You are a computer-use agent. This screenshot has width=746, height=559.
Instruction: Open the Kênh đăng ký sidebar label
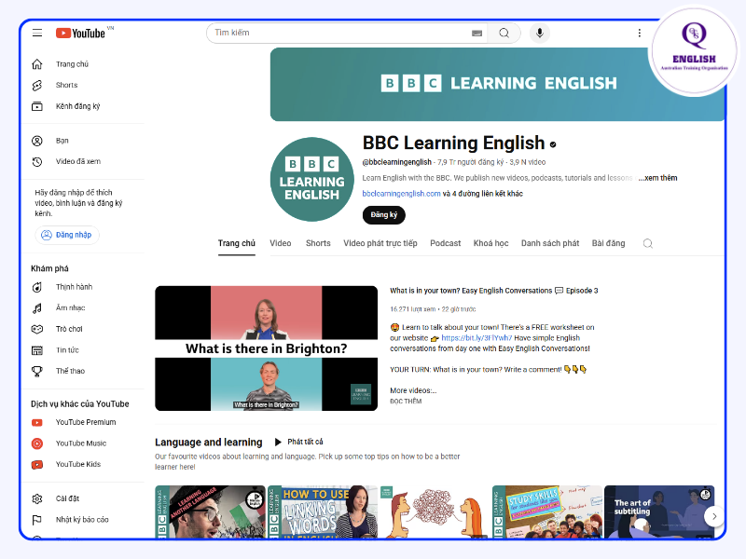[77, 106]
